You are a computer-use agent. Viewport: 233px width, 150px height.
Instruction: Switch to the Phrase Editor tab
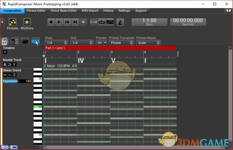tap(36, 11)
